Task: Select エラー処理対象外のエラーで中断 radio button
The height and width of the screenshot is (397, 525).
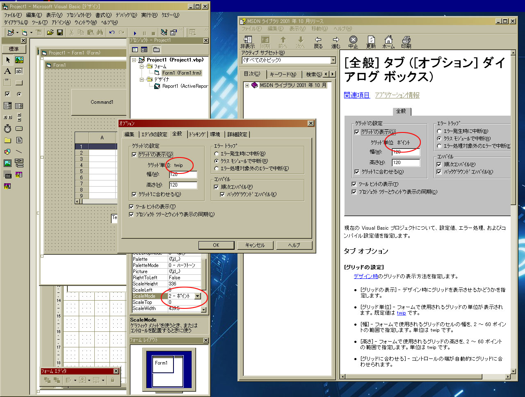Action: point(217,169)
